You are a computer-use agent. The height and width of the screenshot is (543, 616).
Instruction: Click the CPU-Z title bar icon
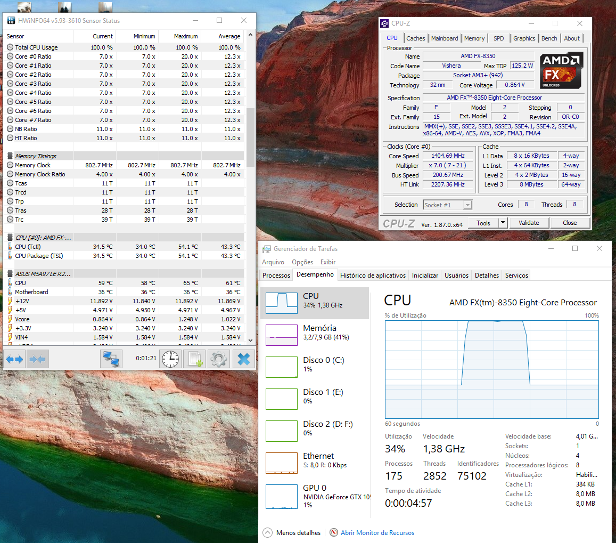tap(384, 23)
